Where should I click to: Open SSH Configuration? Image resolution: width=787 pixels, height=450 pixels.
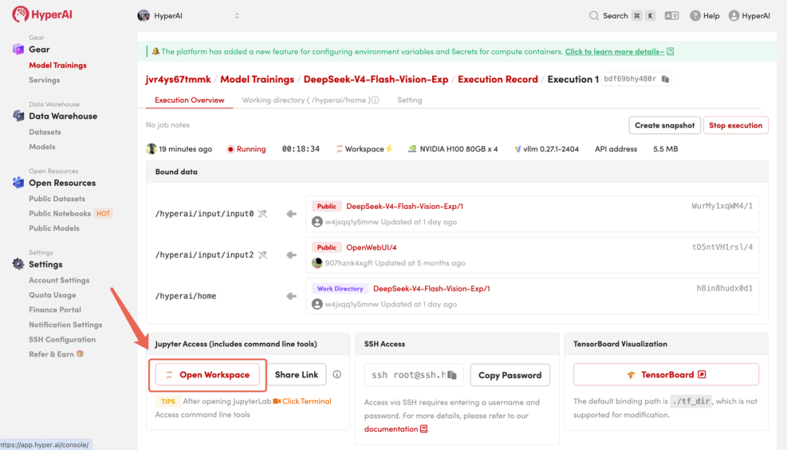click(62, 339)
